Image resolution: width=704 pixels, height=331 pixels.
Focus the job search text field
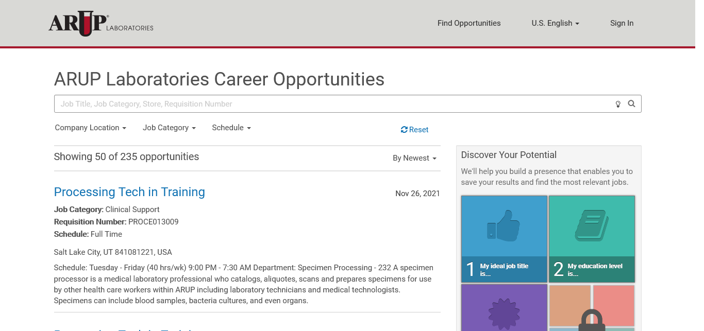[330, 104]
